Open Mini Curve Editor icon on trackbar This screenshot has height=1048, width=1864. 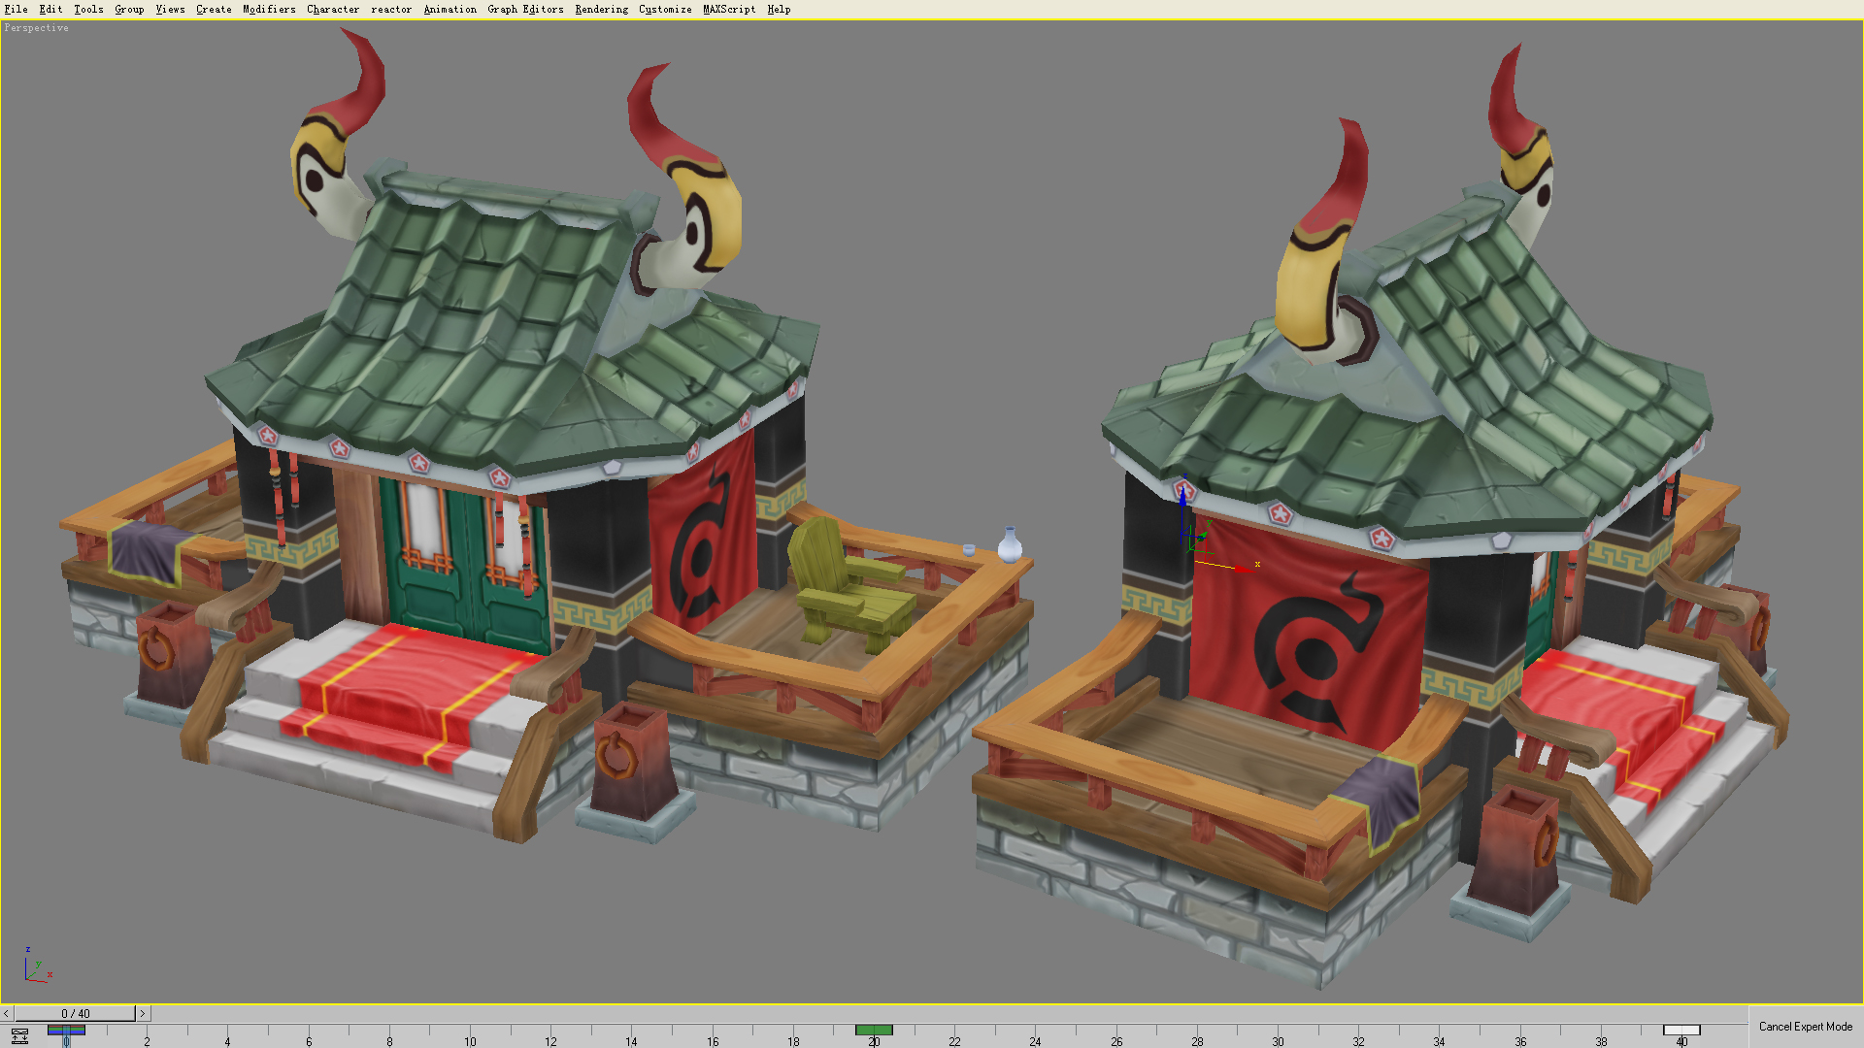click(x=19, y=1035)
